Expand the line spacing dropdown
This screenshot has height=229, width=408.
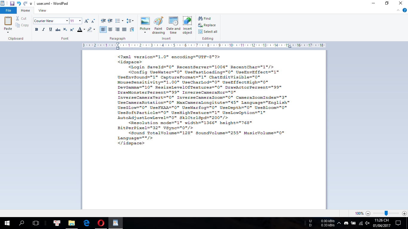130,21
